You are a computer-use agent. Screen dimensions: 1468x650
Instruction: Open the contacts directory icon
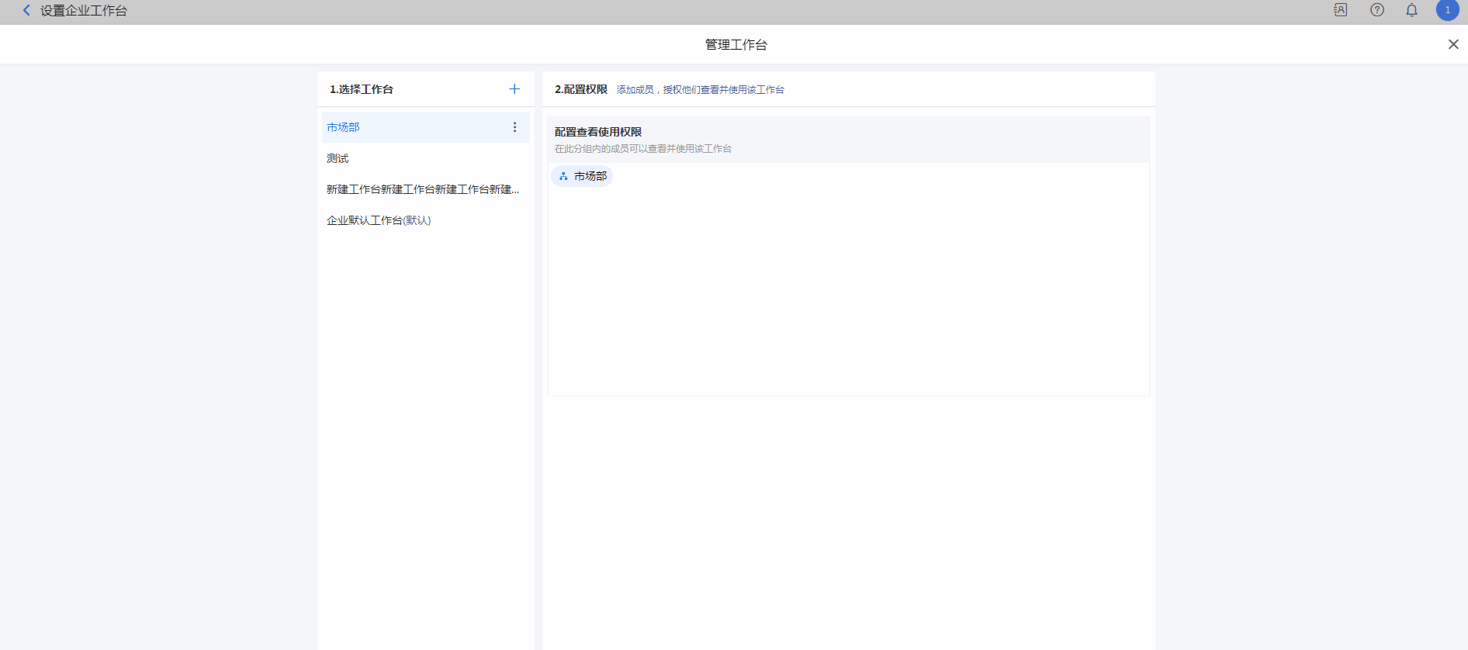coord(1340,10)
